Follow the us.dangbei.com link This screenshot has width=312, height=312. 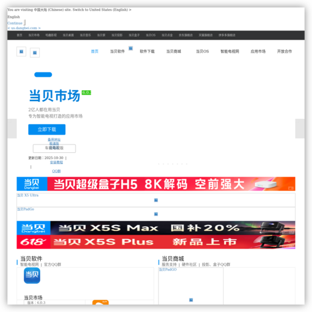24,28
